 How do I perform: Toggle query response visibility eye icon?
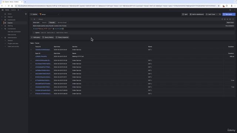[x=227, y=19]
